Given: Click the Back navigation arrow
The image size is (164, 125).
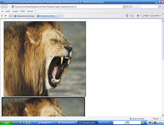Looking at the screenshot, I should [x=2, y=7].
